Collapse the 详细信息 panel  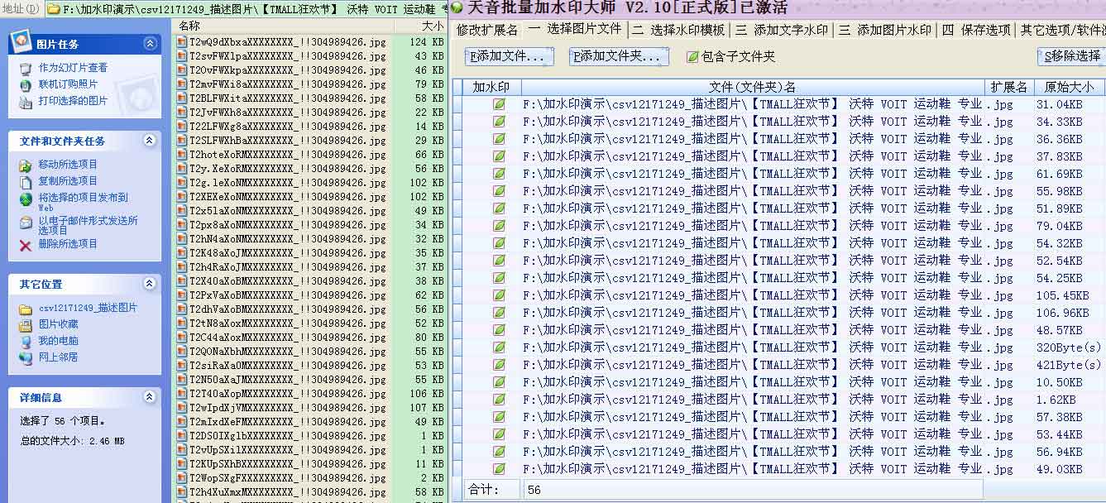(150, 398)
